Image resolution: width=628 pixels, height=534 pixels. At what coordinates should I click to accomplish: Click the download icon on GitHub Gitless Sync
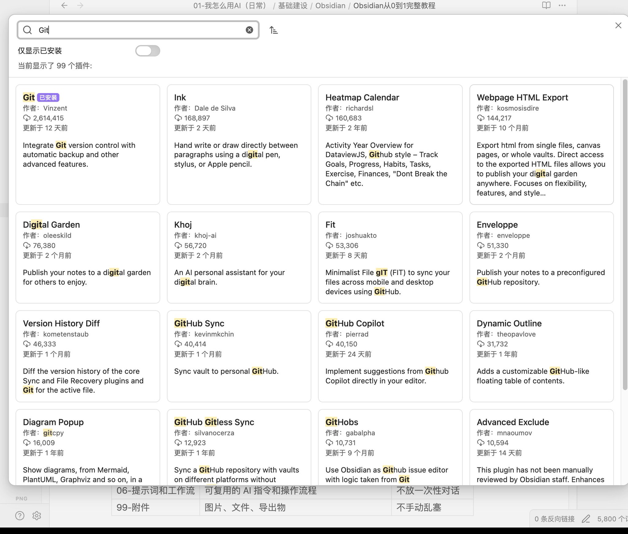(178, 443)
